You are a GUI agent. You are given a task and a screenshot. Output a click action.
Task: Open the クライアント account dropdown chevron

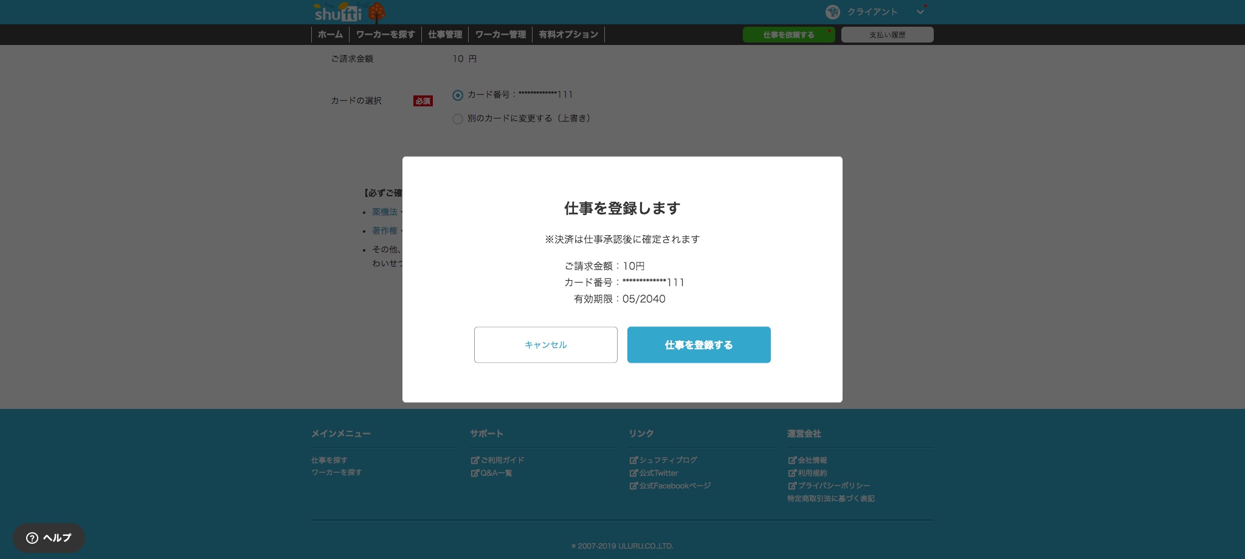(x=920, y=12)
